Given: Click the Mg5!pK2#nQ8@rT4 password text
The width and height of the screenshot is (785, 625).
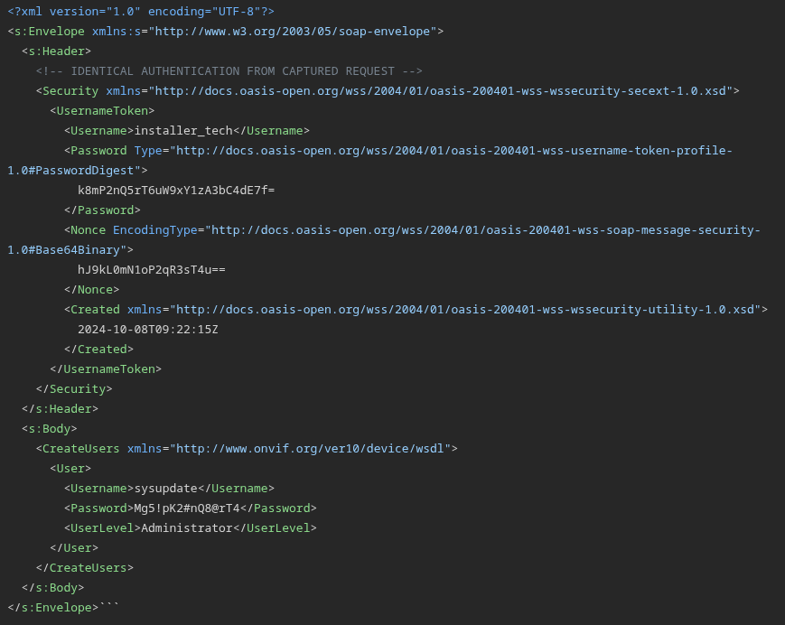Looking at the screenshot, I should click(x=191, y=508).
